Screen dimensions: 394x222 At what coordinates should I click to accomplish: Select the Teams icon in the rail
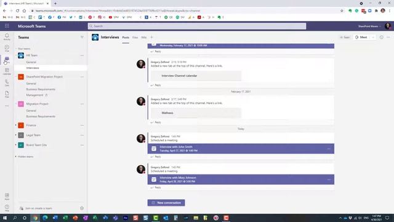(7, 60)
